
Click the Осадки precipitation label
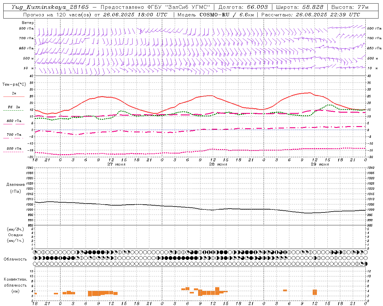point(16,235)
